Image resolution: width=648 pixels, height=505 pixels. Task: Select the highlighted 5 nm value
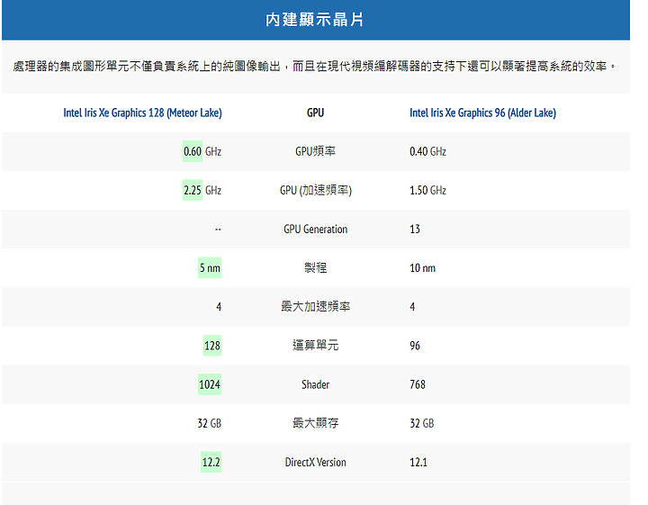click(x=210, y=267)
